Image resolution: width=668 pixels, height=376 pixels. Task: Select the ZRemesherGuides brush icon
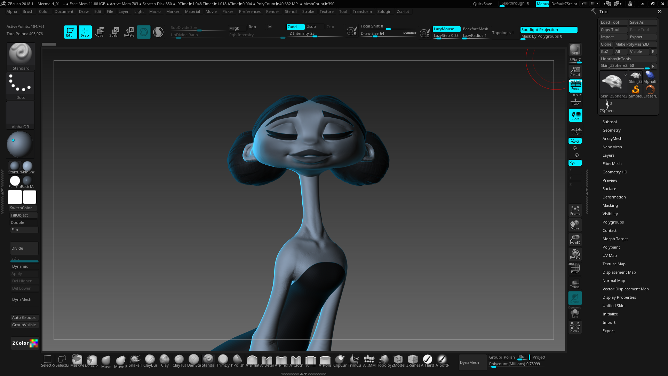[x=413, y=361]
